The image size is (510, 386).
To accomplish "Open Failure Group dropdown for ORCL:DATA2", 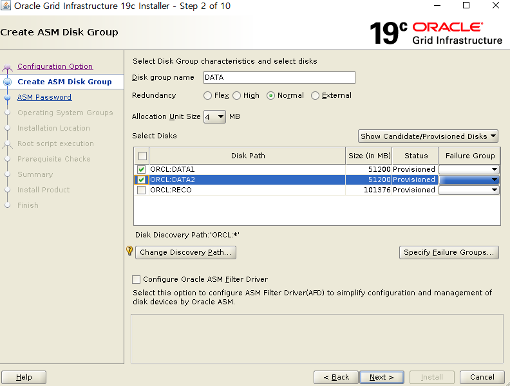I will click(469, 179).
